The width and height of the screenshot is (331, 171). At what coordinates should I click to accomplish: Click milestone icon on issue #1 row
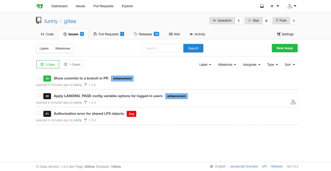pyautogui.click(x=85, y=120)
